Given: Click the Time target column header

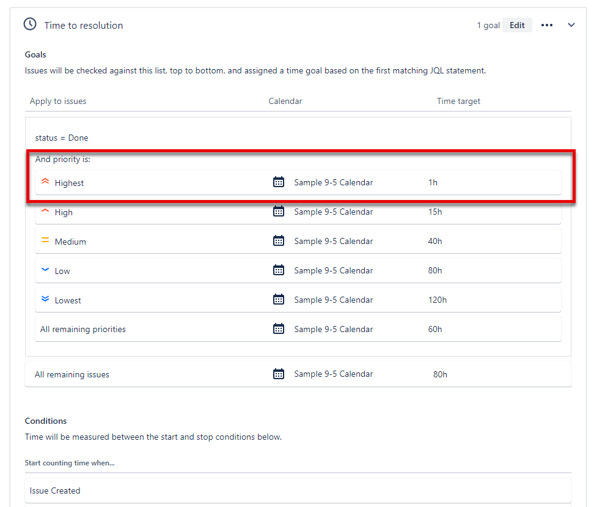Looking at the screenshot, I should tap(458, 102).
